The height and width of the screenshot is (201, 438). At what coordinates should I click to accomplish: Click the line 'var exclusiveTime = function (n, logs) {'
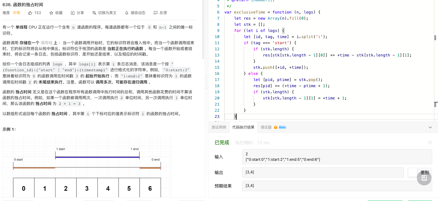click(x=272, y=12)
